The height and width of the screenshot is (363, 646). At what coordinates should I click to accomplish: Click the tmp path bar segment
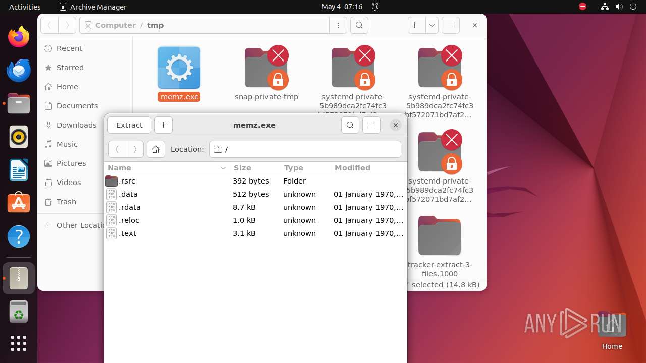pos(155,25)
